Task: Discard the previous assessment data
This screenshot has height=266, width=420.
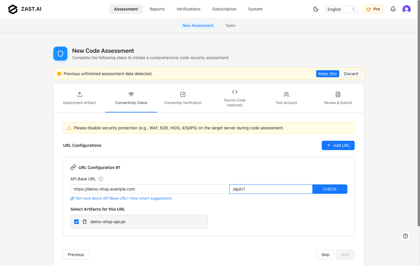Action: tap(351, 74)
